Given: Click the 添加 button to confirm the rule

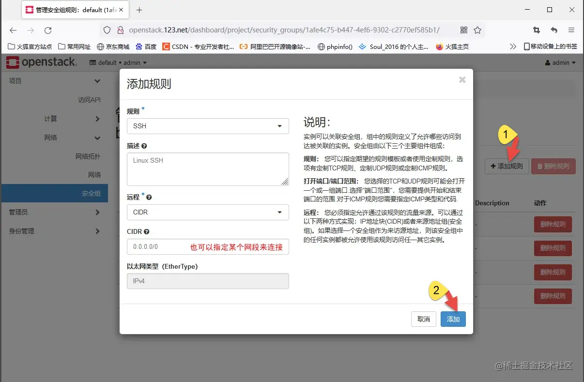Looking at the screenshot, I should click(453, 319).
